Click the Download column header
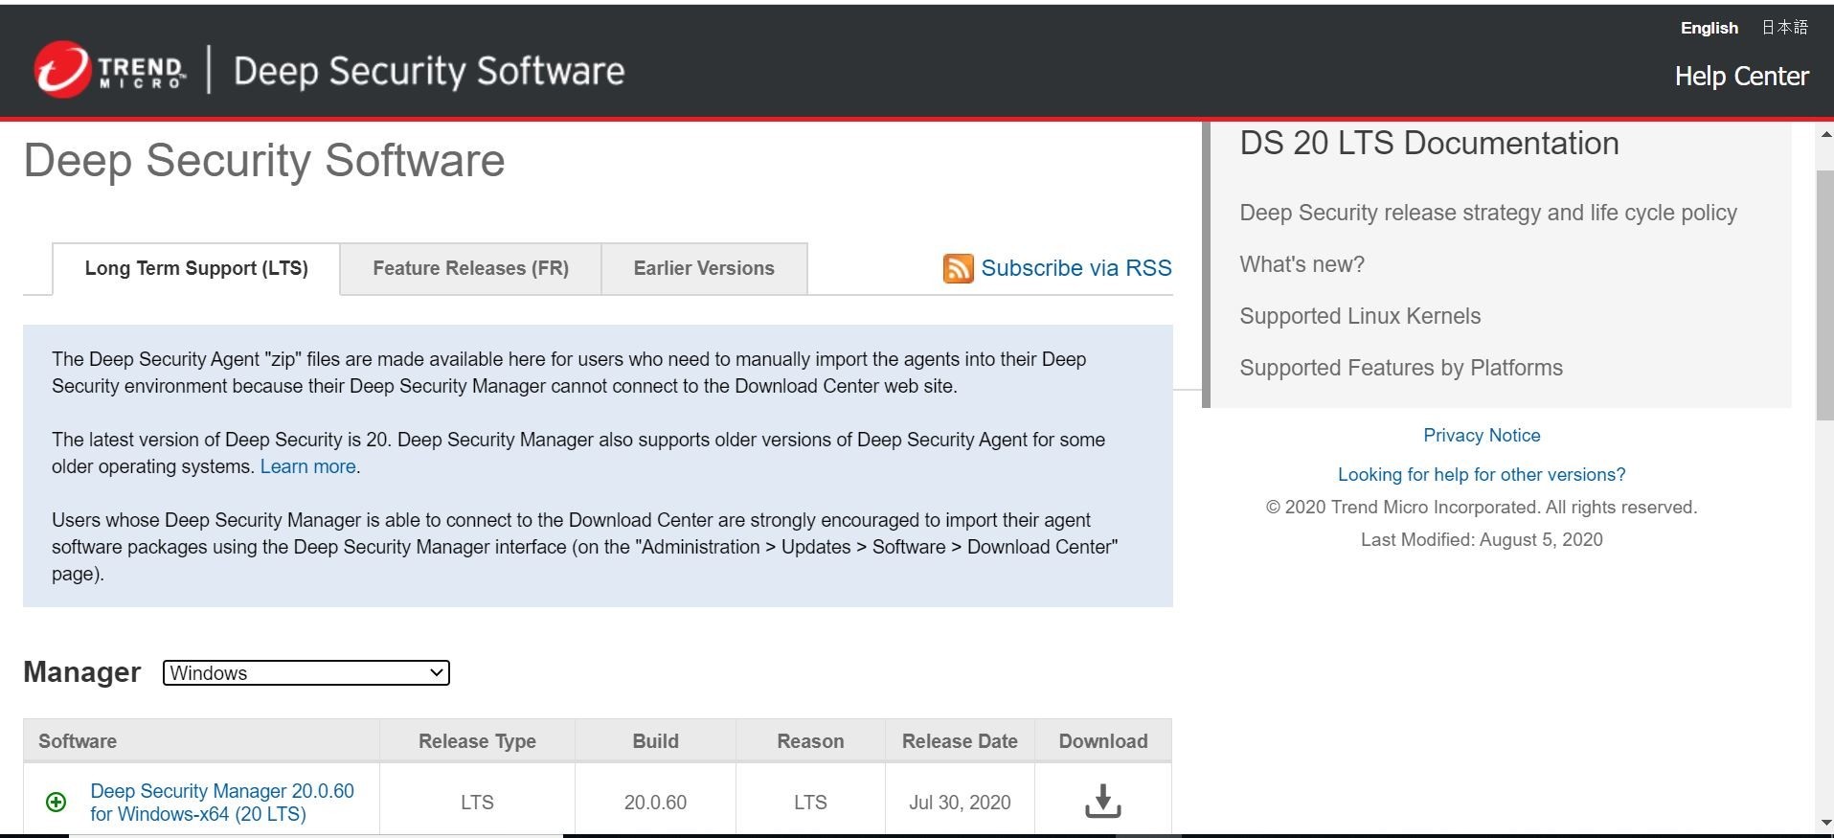The height and width of the screenshot is (838, 1834). [1103, 741]
